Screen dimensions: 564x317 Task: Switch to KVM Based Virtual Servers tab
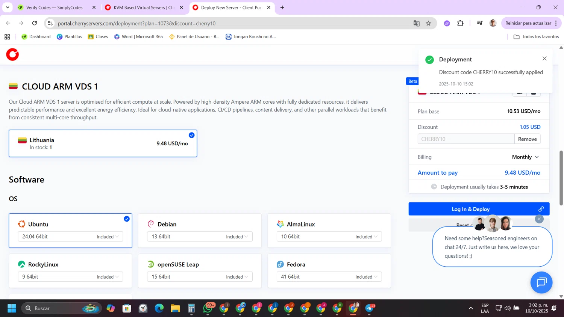(144, 8)
